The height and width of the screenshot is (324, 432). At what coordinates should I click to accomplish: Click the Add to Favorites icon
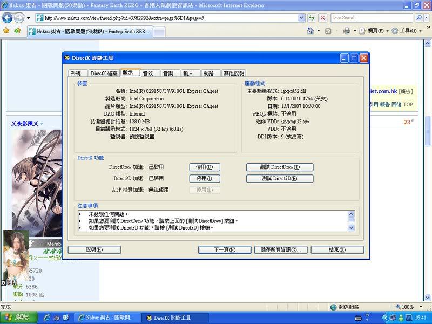(18, 31)
